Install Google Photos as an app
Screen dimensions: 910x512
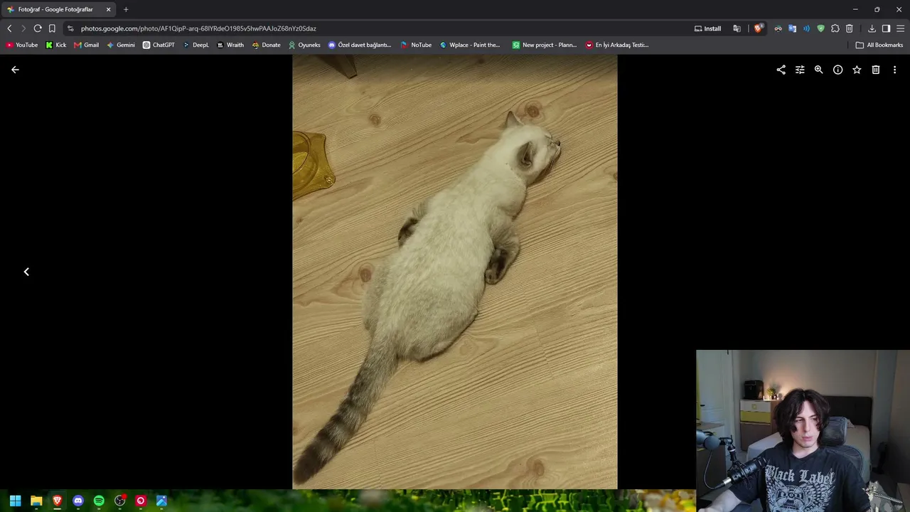[707, 28]
